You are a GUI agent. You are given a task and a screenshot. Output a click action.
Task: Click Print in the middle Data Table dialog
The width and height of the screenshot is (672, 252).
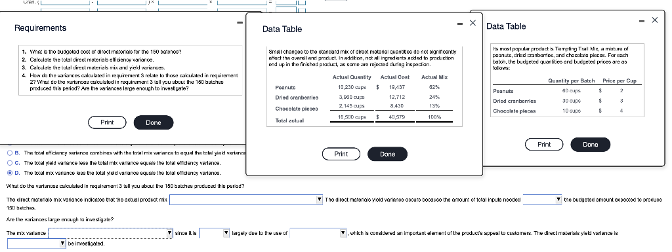tap(341, 154)
